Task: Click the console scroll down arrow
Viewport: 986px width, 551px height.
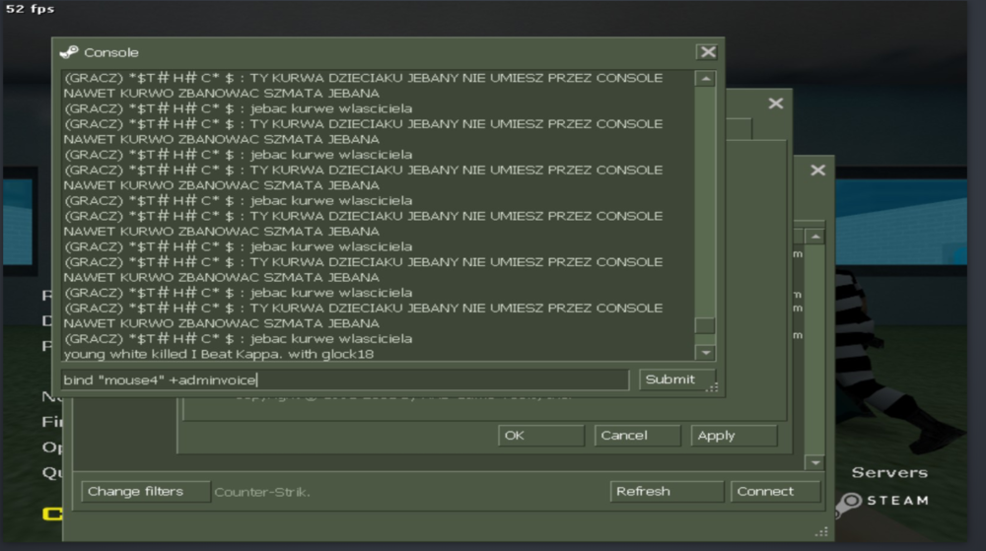Action: (x=706, y=353)
